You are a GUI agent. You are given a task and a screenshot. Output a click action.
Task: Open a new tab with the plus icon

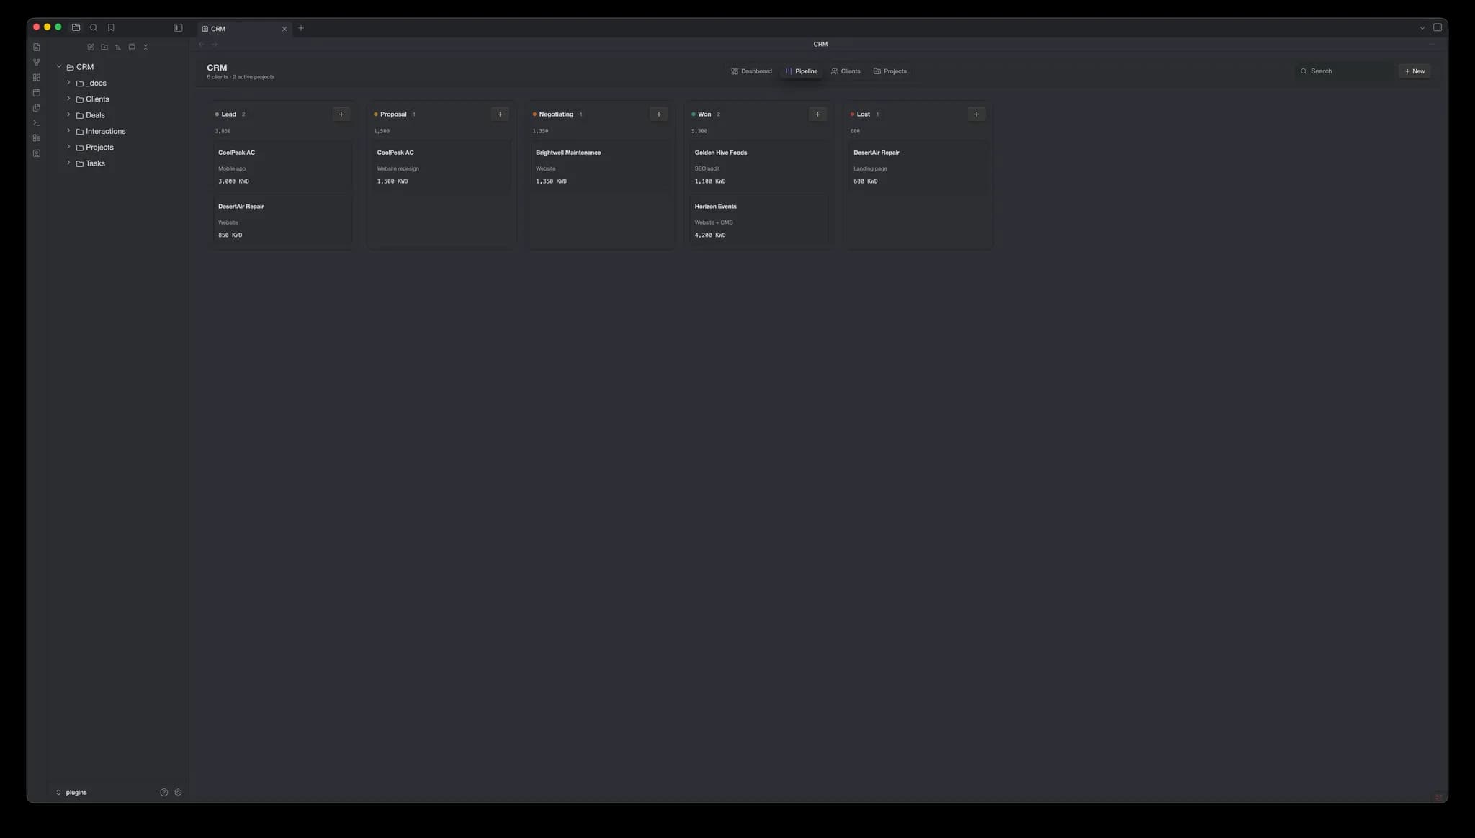click(x=301, y=28)
